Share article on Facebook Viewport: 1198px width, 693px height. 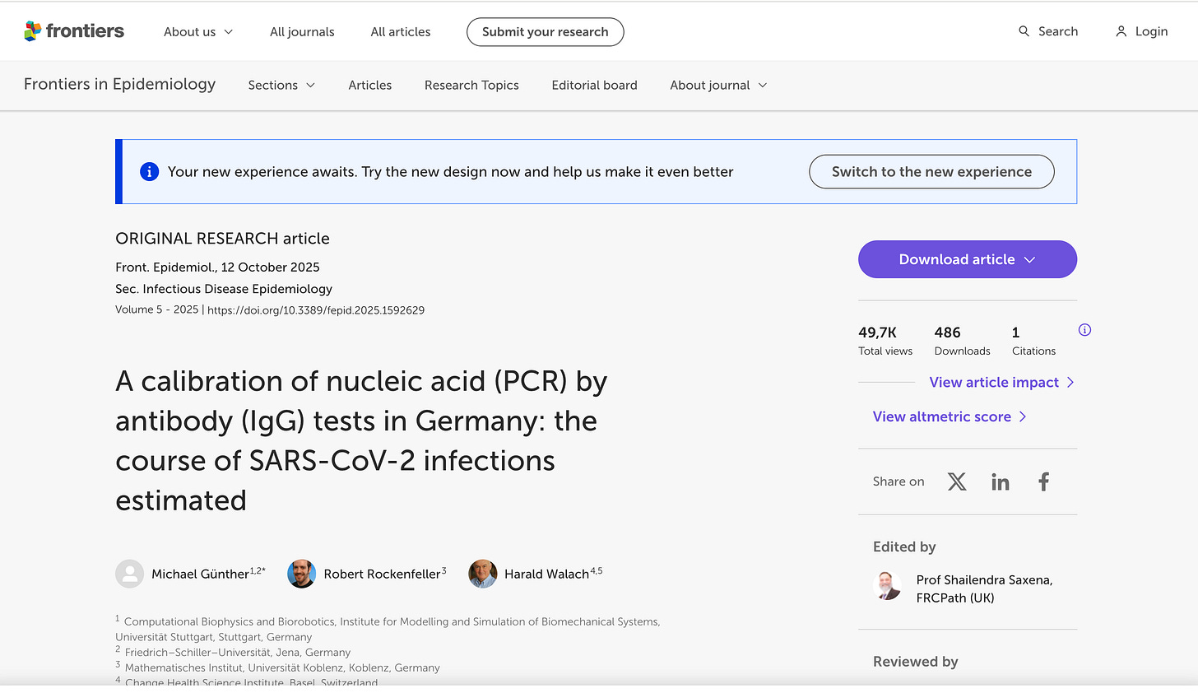[1043, 481]
